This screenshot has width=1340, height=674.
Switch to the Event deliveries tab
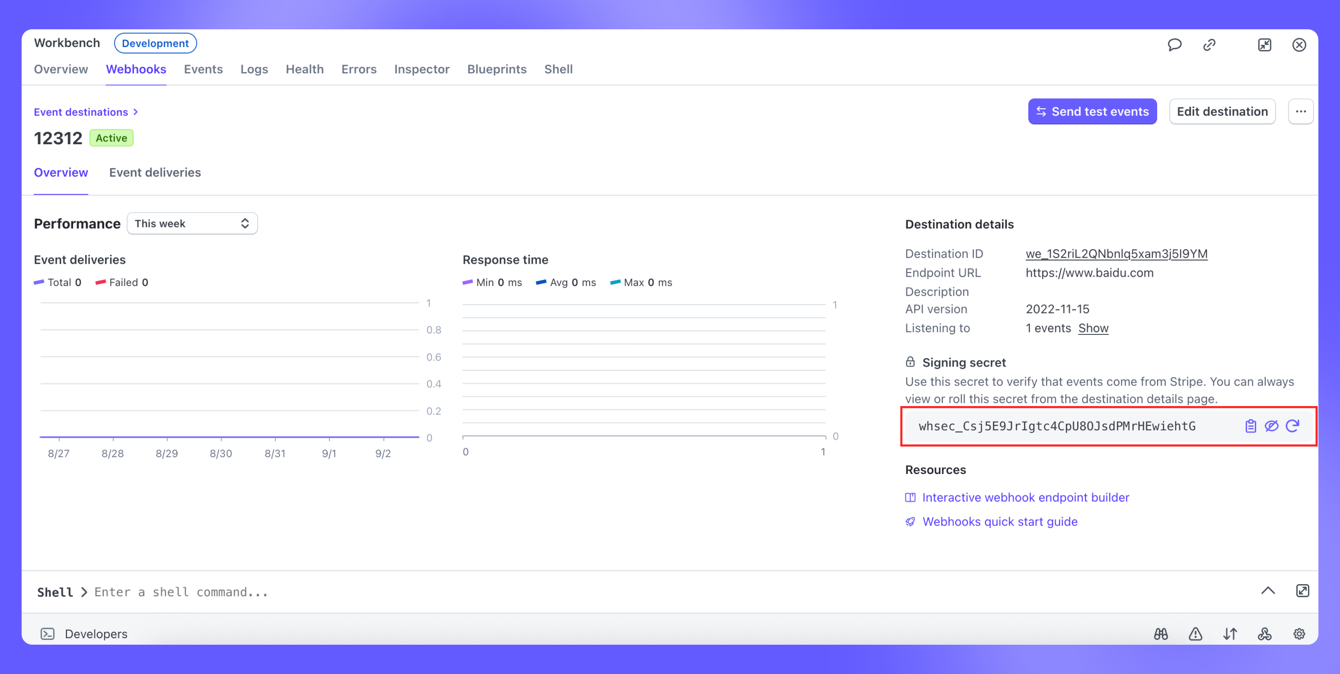pyautogui.click(x=154, y=172)
